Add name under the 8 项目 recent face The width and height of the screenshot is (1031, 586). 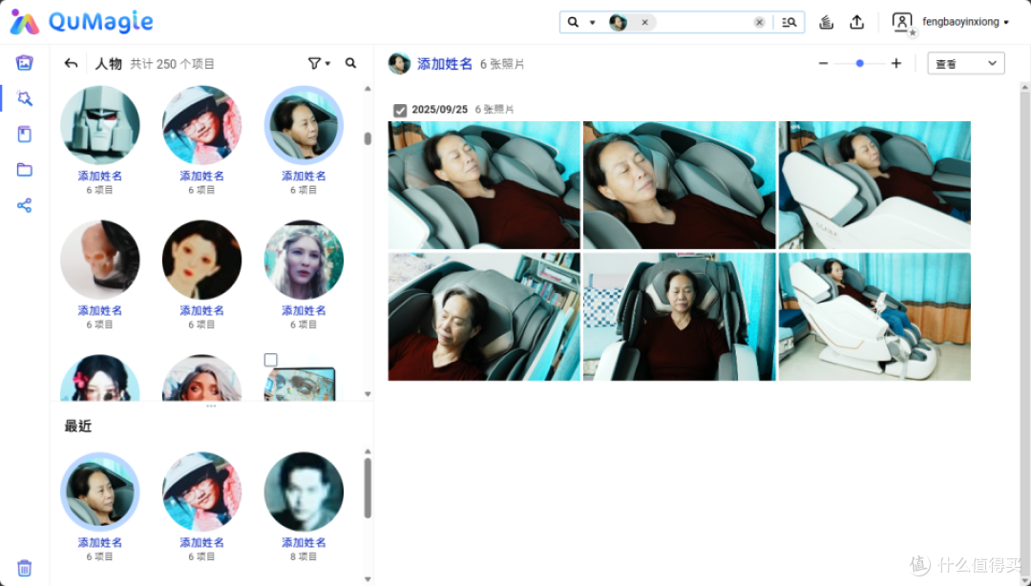304,543
